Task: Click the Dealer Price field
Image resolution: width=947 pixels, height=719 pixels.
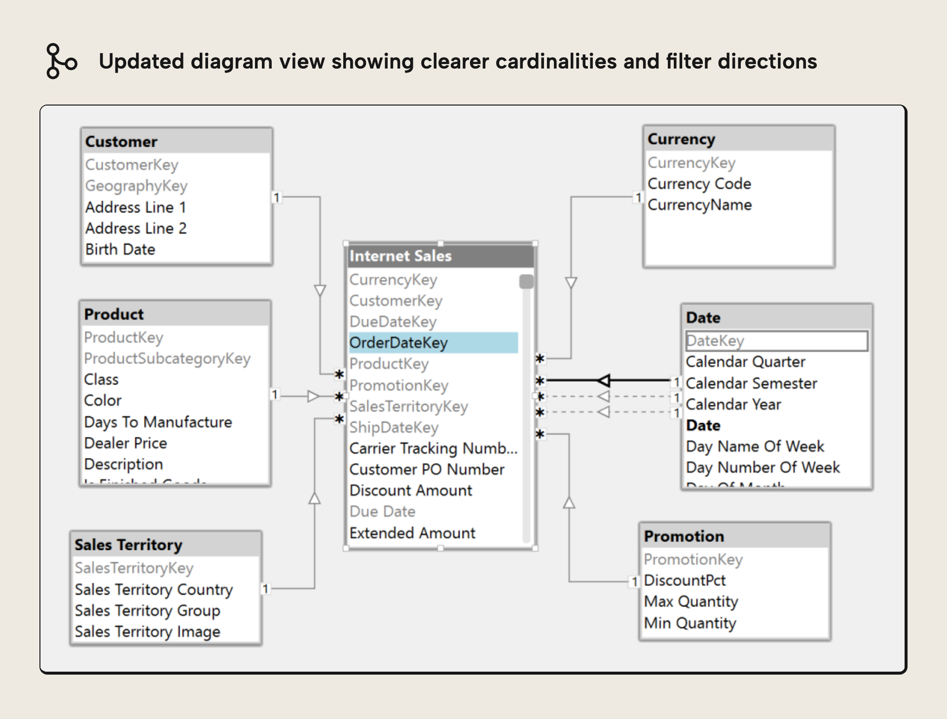Action: tap(126, 443)
